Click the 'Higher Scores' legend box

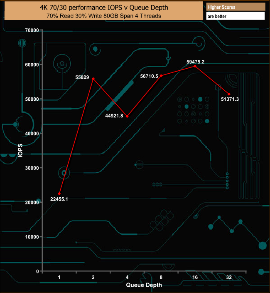(236, 7)
